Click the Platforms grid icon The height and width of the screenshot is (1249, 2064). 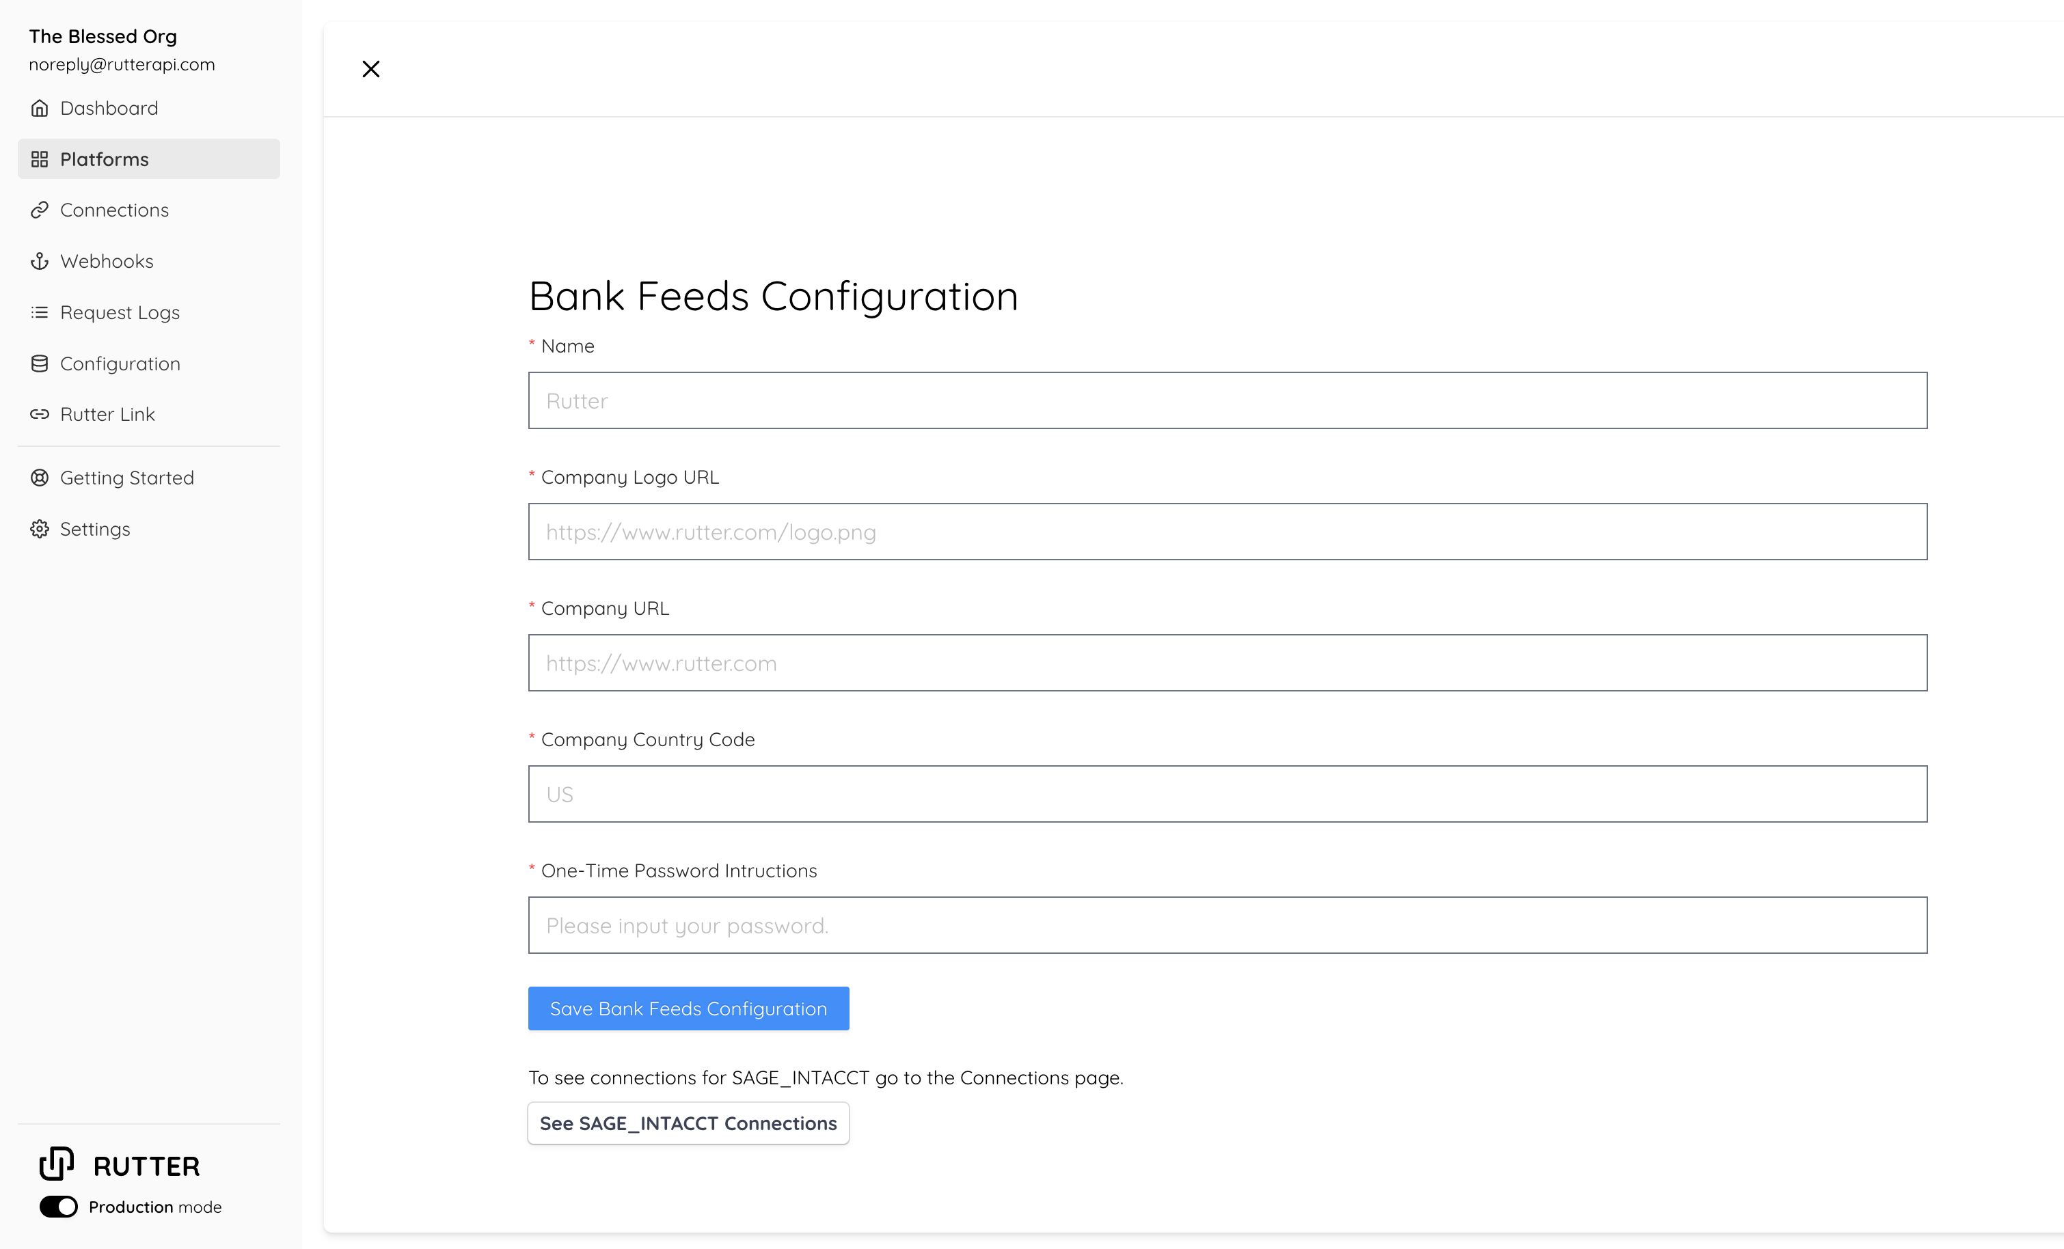pos(40,159)
